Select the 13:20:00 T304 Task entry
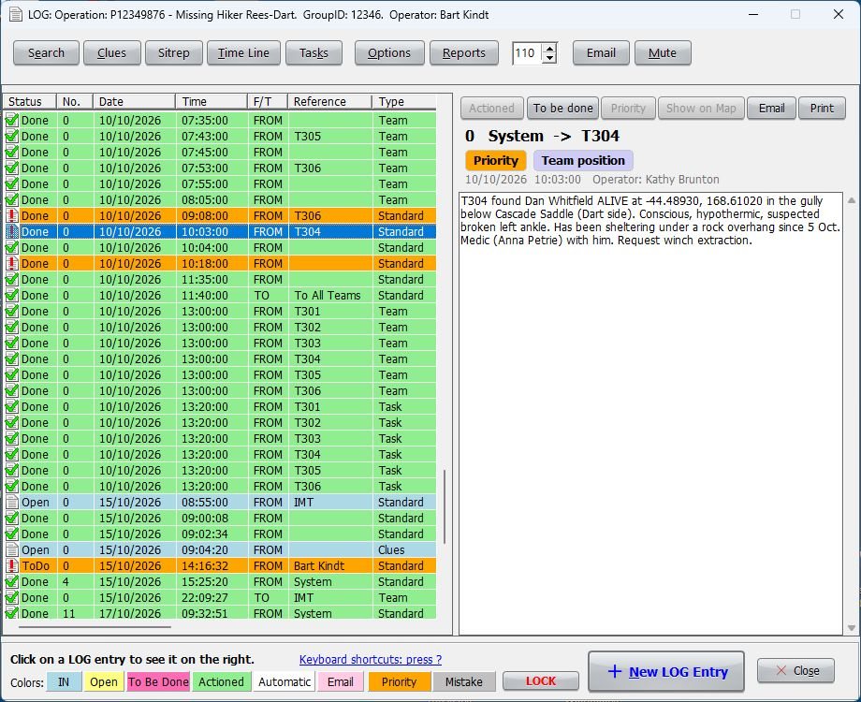 (x=220, y=455)
